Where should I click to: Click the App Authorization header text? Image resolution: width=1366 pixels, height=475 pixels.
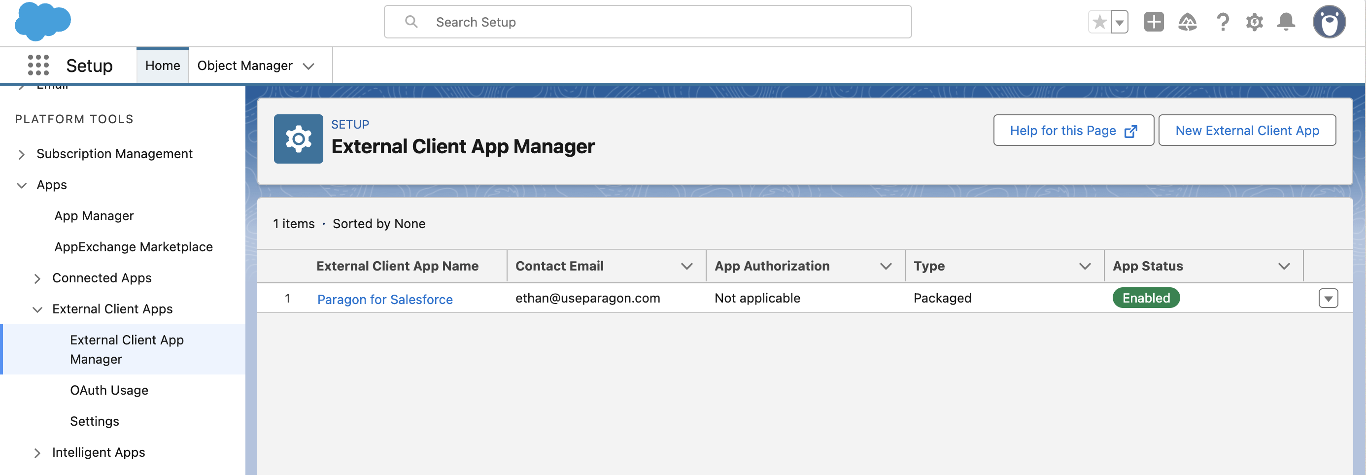pyautogui.click(x=772, y=266)
